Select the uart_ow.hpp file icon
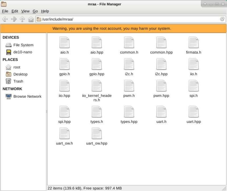 97,134
